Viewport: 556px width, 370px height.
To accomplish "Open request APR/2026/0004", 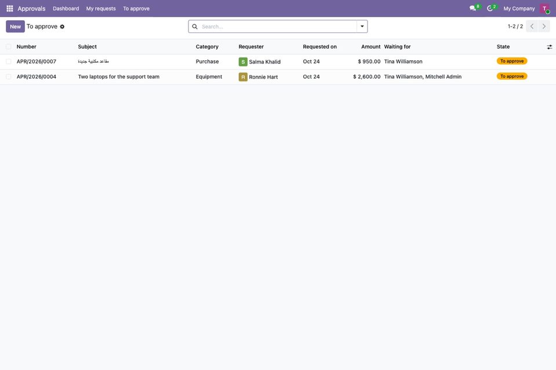I will point(36,77).
